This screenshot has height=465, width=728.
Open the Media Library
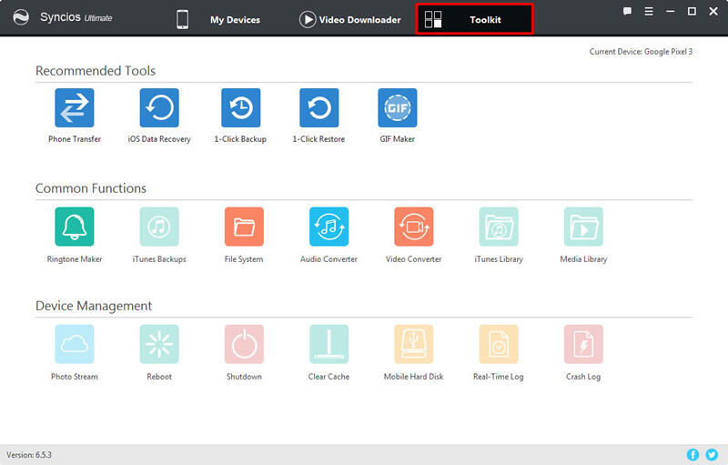[x=583, y=227]
